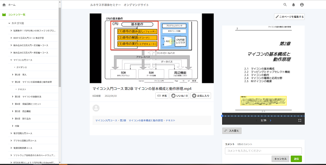This screenshot has width=326, height=165.
Task: Expand 第1章 導入 chapter
Action: pyautogui.click(x=13, y=75)
